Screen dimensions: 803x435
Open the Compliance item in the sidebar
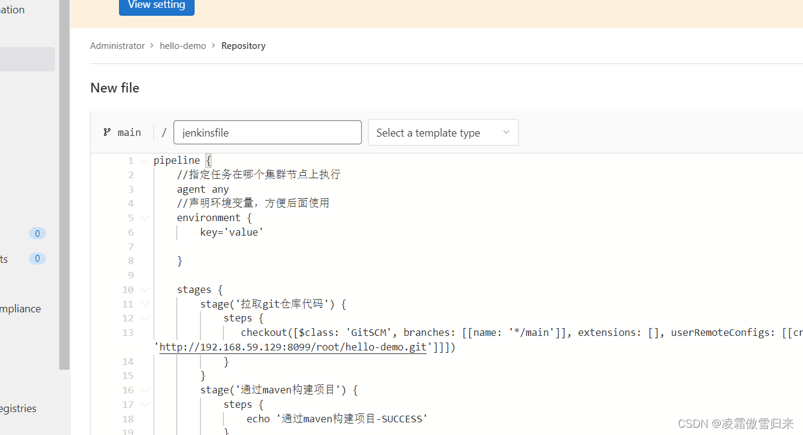21,309
